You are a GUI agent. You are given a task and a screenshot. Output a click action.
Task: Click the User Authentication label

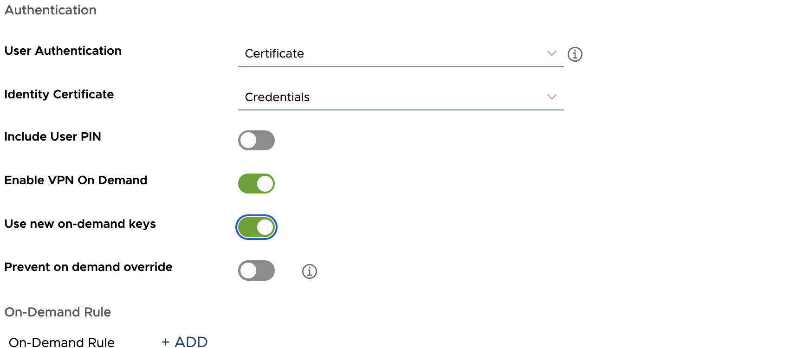point(63,51)
